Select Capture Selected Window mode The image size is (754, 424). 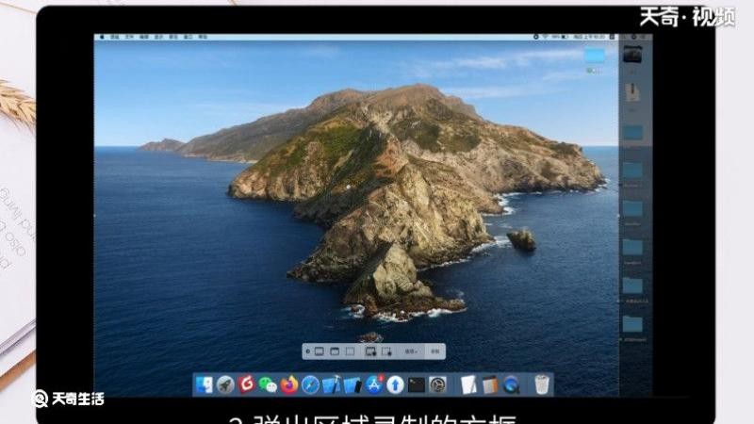point(335,351)
